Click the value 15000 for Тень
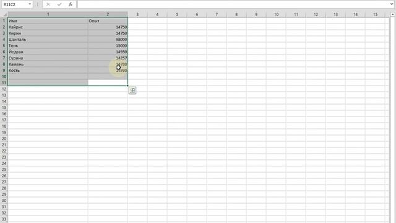 tap(108, 45)
